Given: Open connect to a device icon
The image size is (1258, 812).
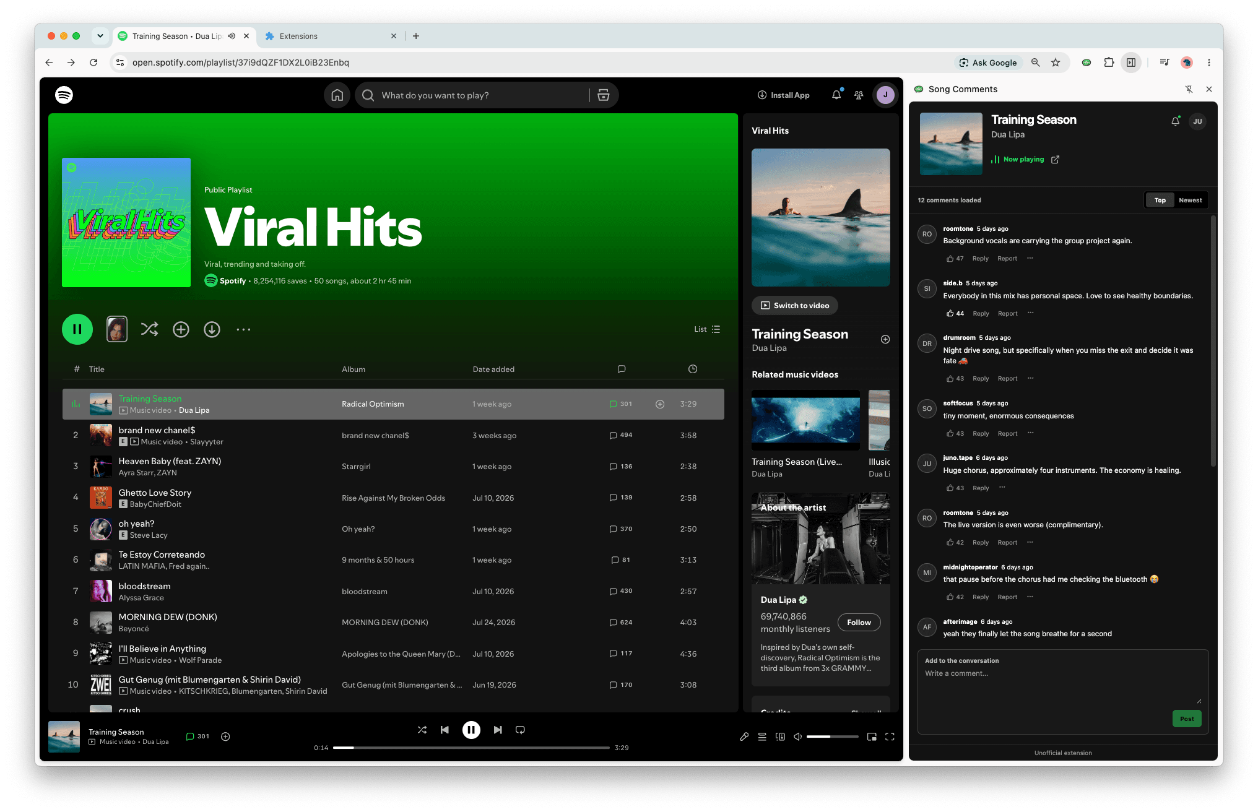Looking at the screenshot, I should pos(780,736).
